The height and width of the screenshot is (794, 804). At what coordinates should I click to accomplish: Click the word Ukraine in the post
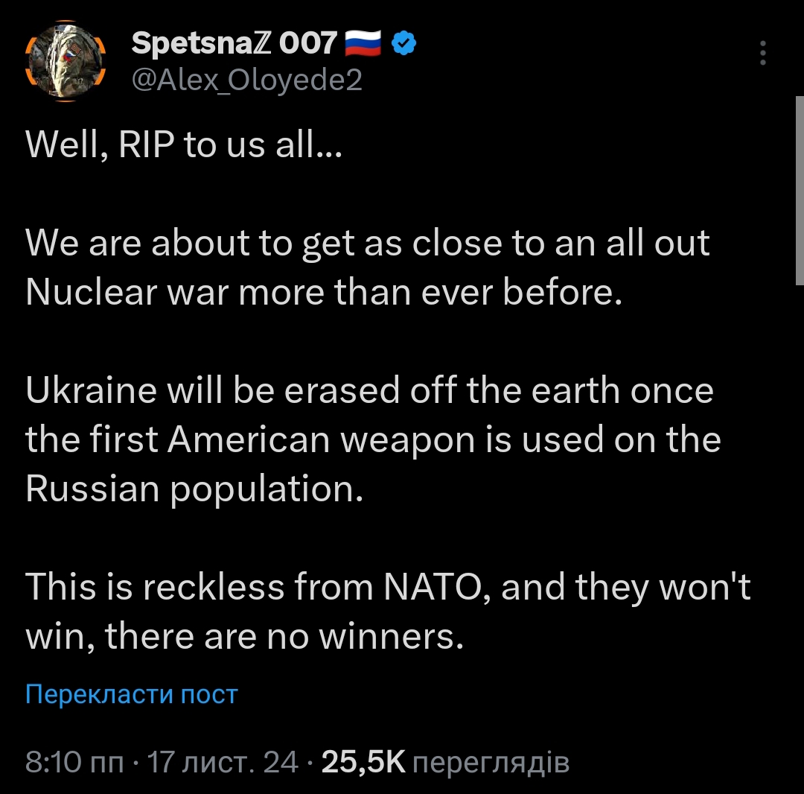[90, 391]
